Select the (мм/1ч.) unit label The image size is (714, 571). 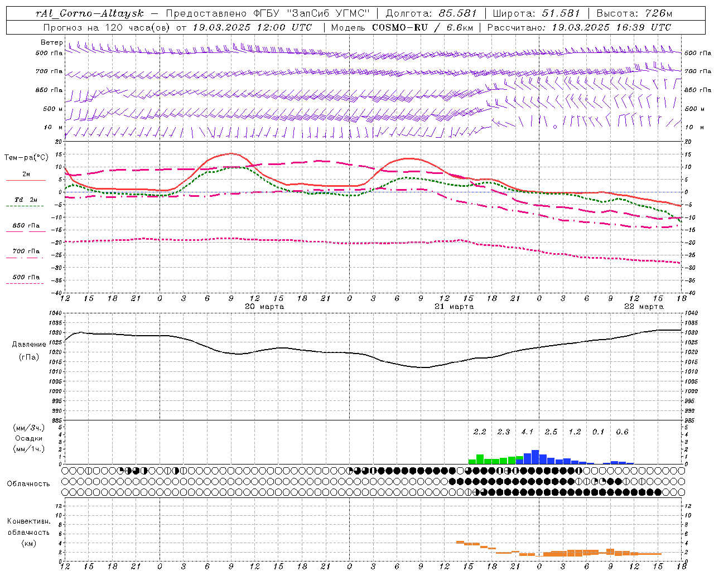(x=29, y=449)
